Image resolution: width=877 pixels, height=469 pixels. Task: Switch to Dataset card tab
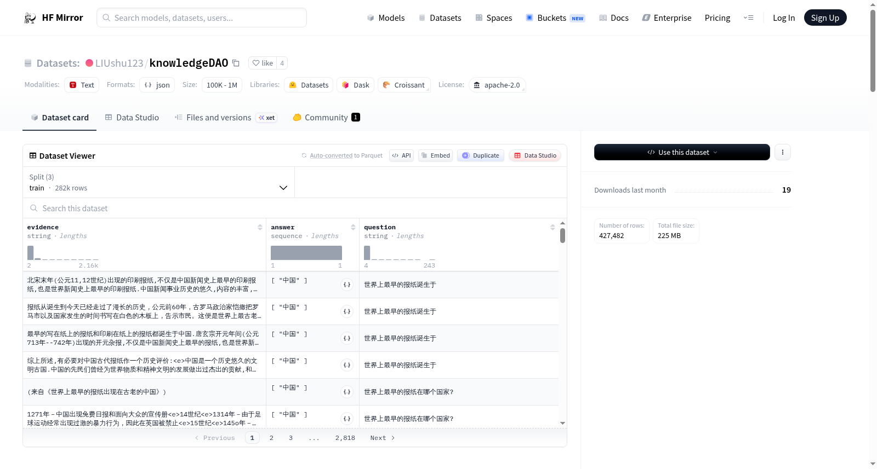(x=59, y=117)
